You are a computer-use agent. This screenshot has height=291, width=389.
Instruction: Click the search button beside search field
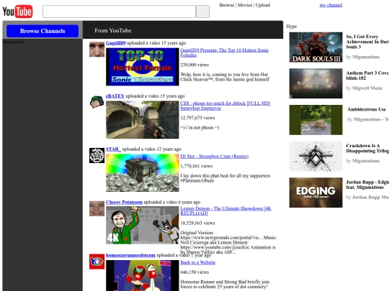pyautogui.click(x=202, y=11)
